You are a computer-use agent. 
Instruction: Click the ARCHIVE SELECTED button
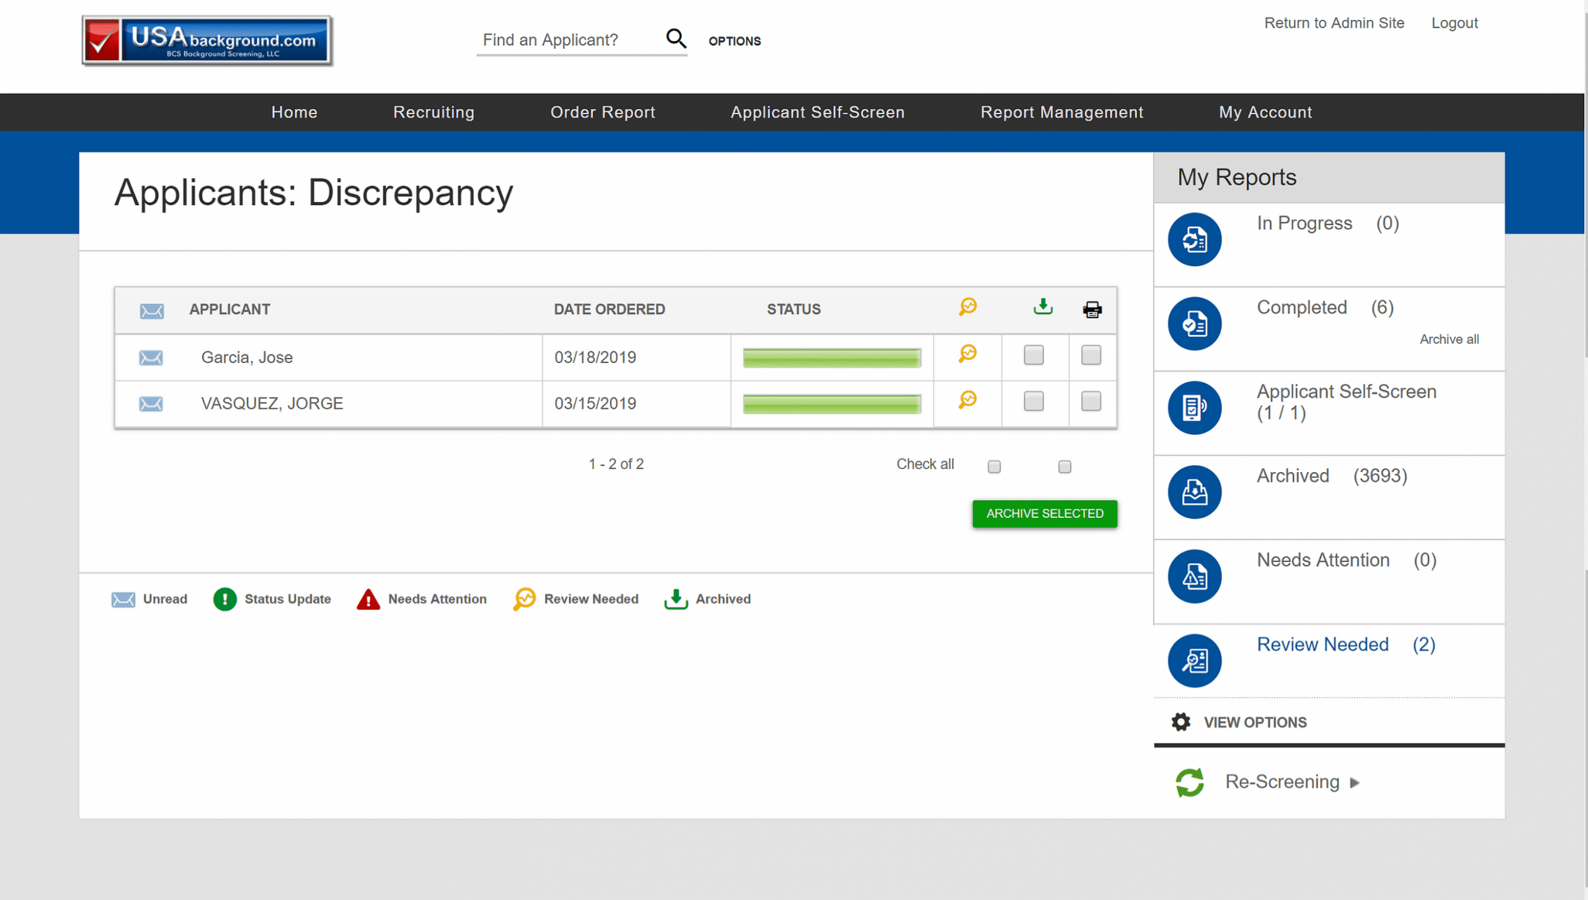(x=1044, y=513)
